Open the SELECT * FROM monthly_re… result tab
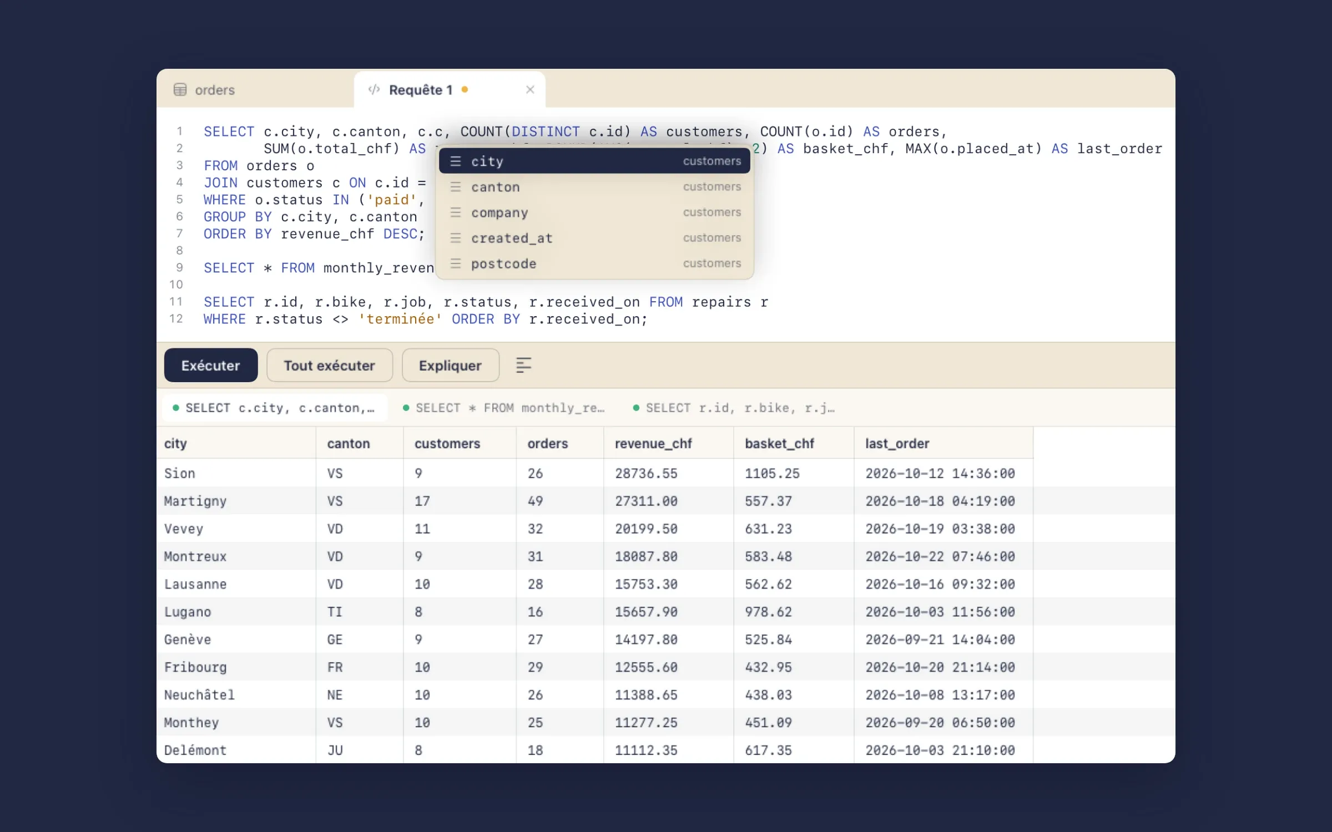This screenshot has height=832, width=1332. [504, 408]
